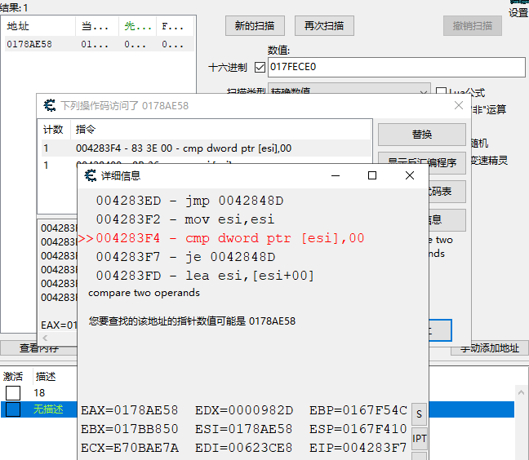Click the 描述 column header in address list
The image size is (529, 460).
coord(46,377)
